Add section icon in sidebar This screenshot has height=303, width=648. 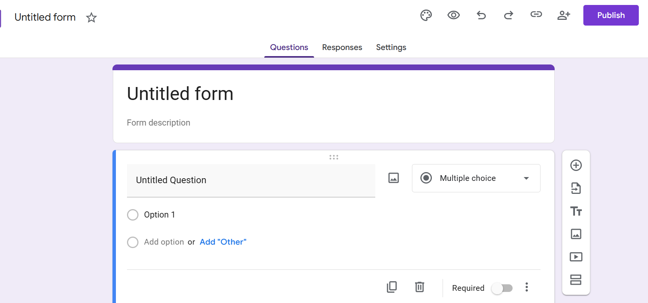click(x=576, y=280)
